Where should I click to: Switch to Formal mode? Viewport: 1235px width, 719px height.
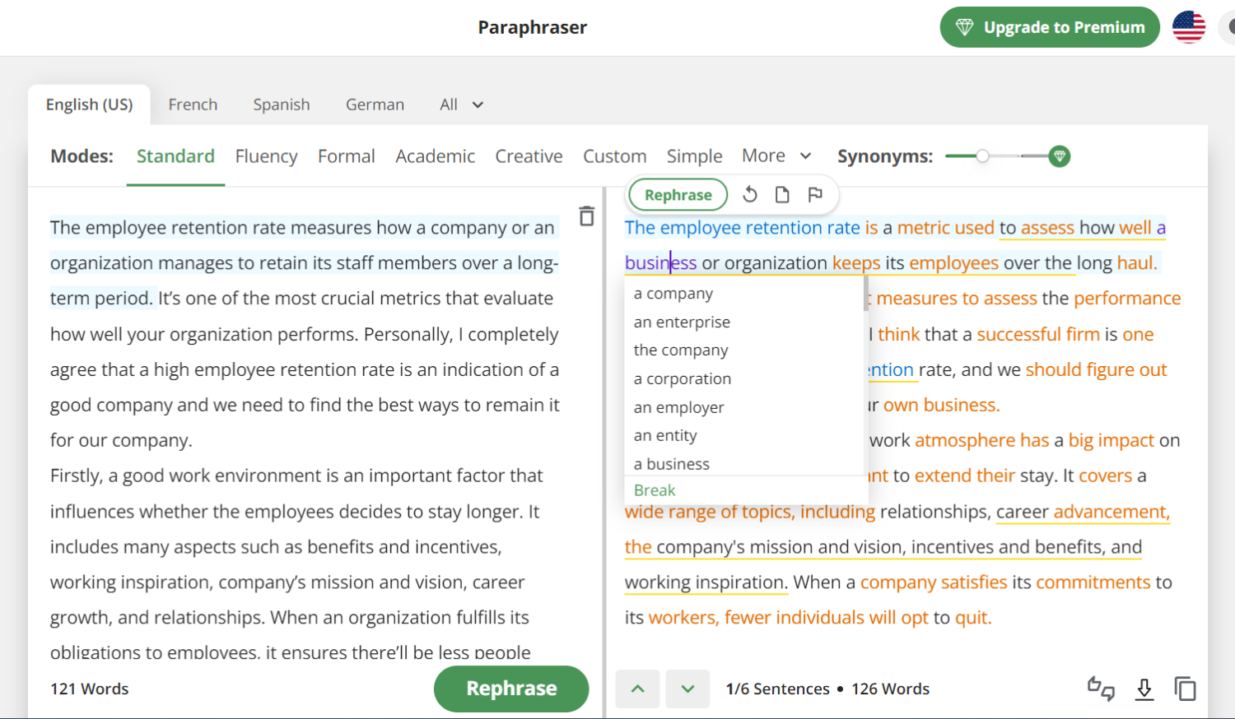coord(346,156)
